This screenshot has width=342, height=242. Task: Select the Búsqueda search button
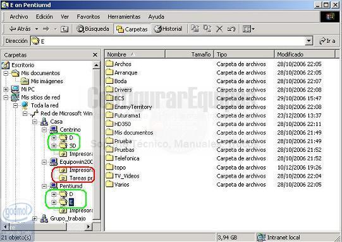point(92,29)
